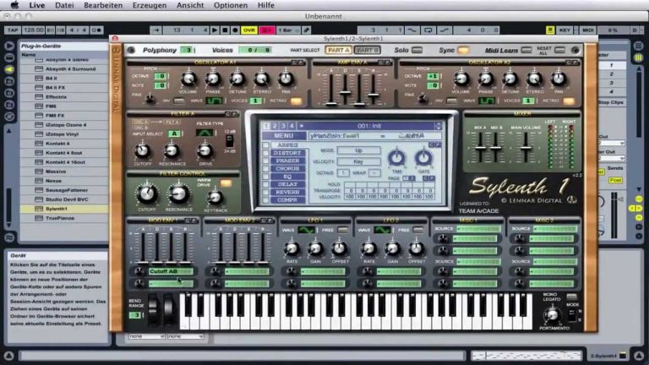Viewport: 649px width, 365px height.
Task: Toggle the Follow arrow button in transport
Action: (156, 30)
